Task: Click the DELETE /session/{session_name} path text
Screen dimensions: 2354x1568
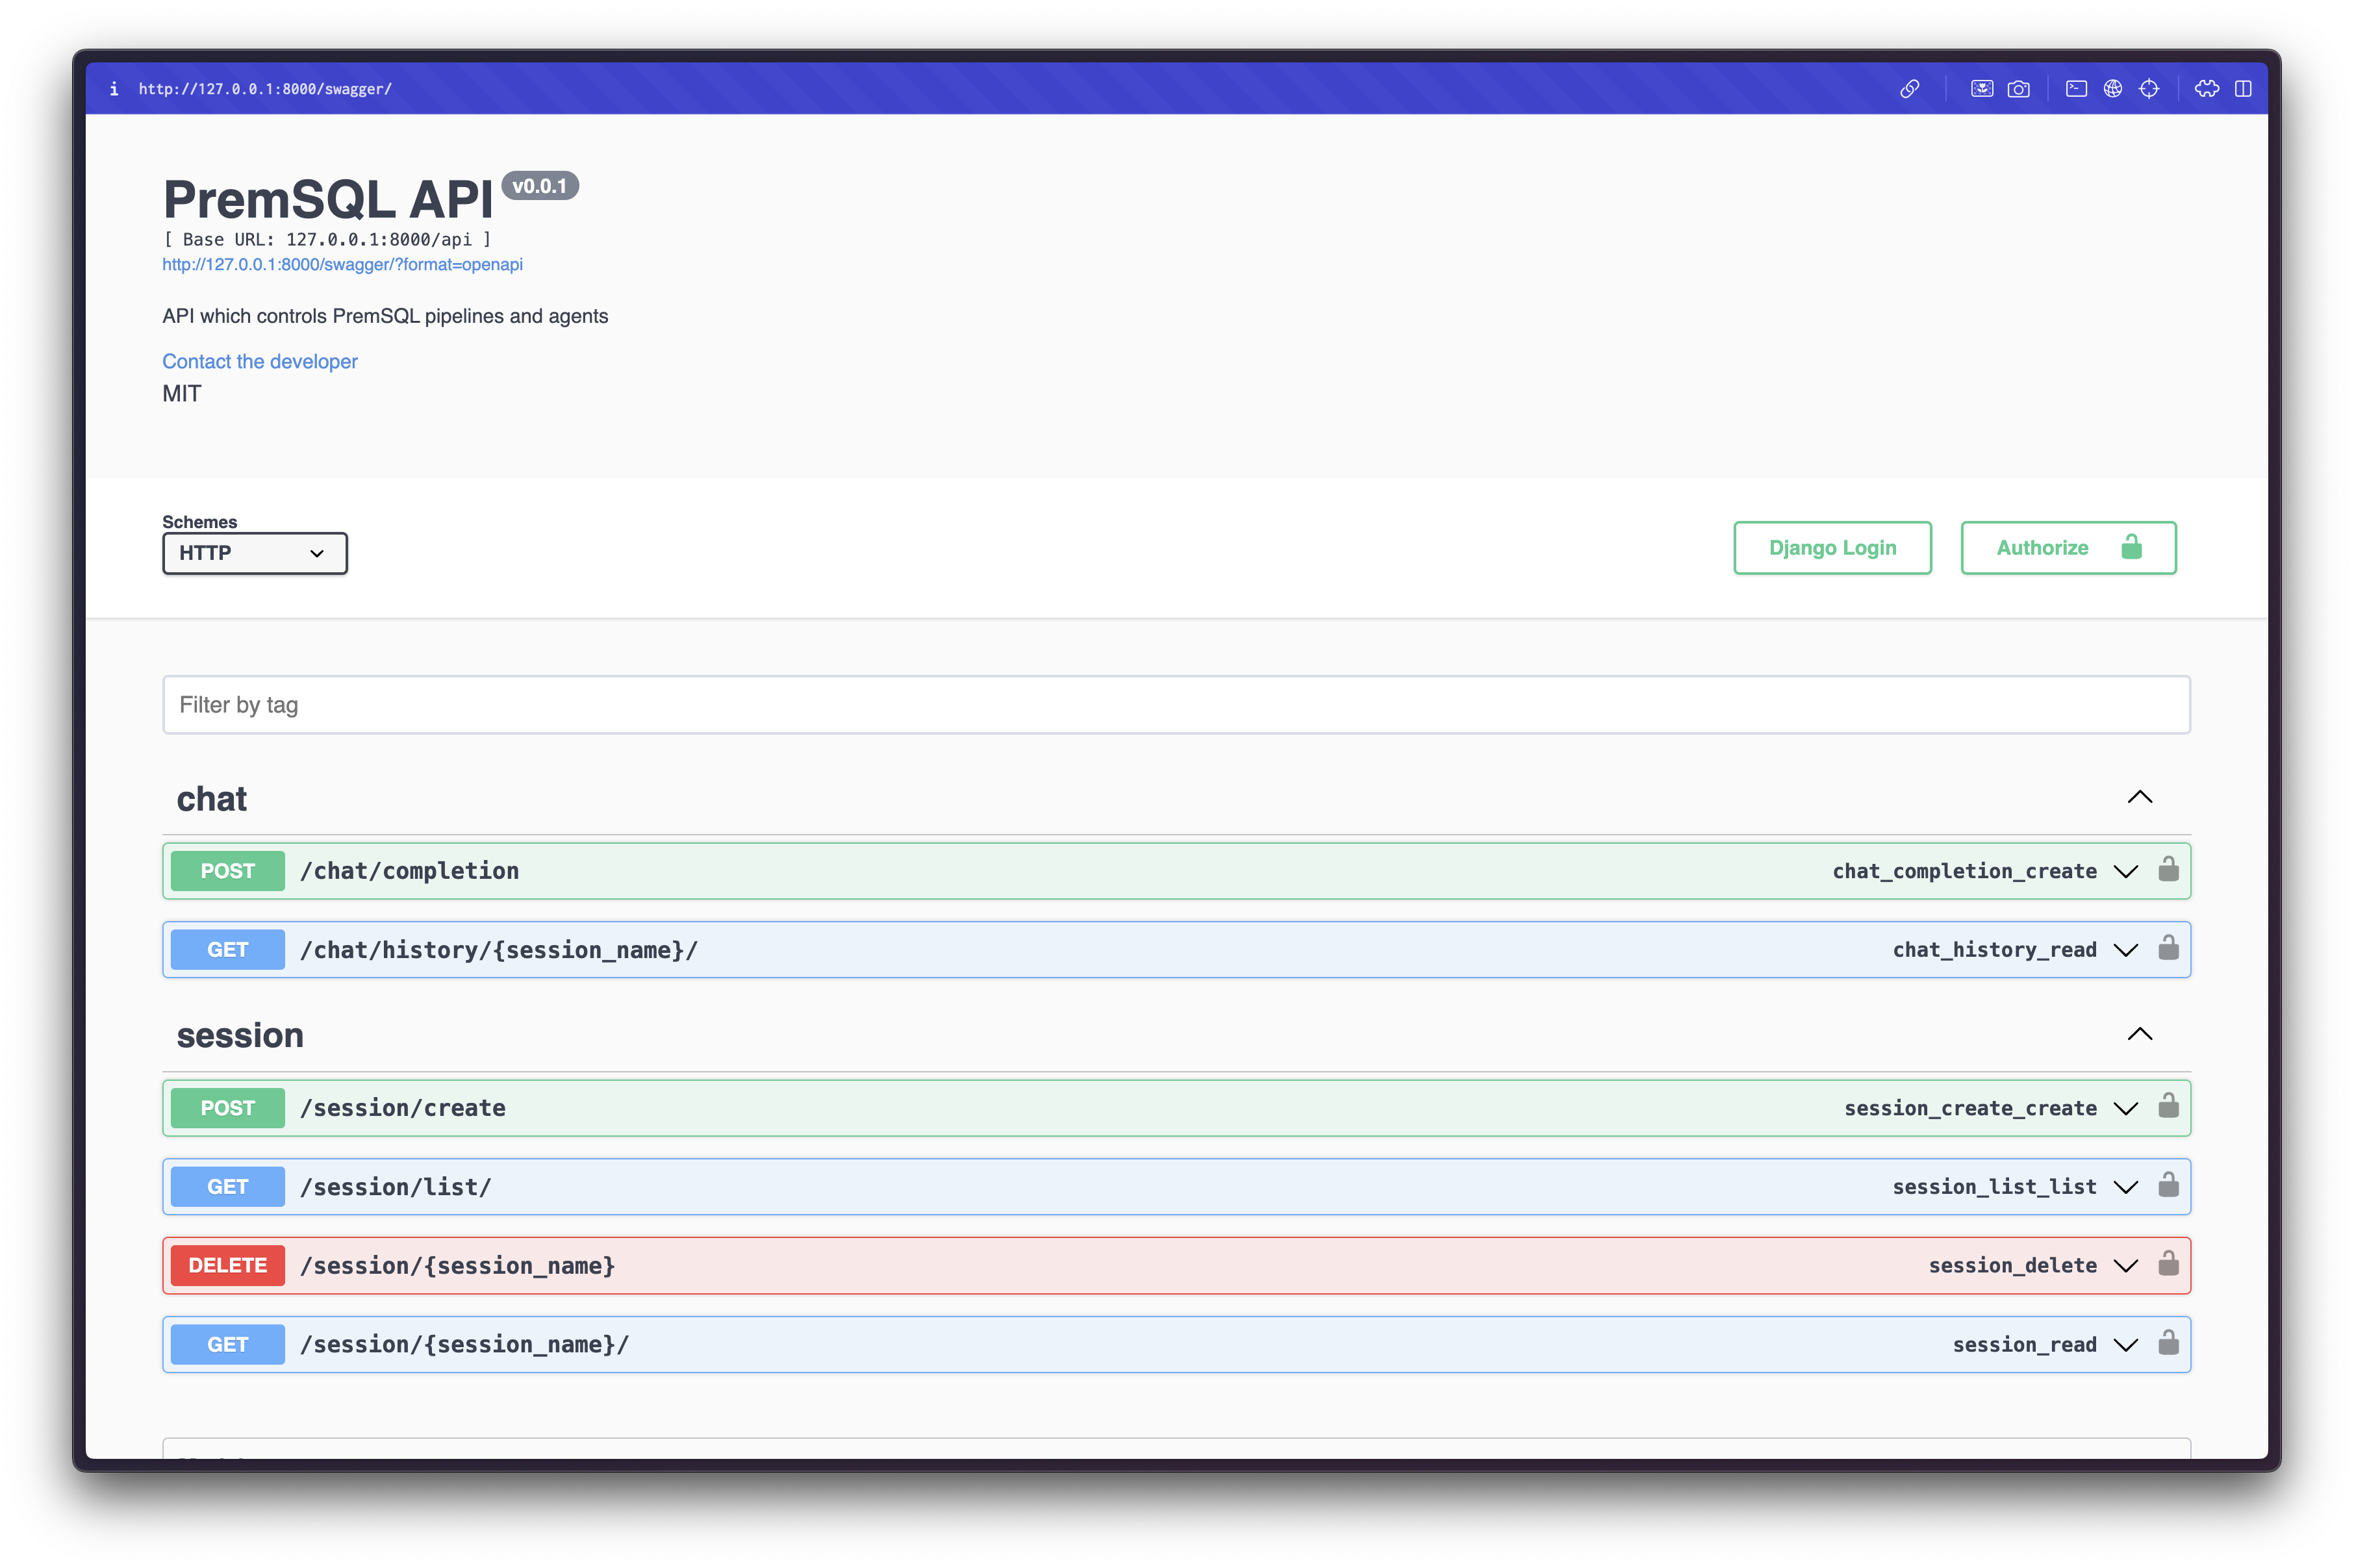Action: point(458,1266)
